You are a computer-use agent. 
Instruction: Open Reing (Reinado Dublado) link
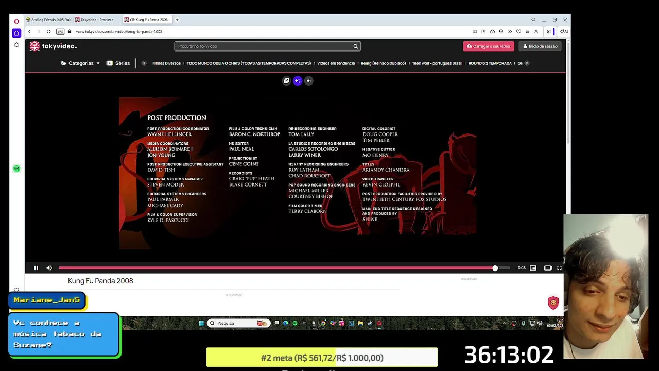click(383, 63)
